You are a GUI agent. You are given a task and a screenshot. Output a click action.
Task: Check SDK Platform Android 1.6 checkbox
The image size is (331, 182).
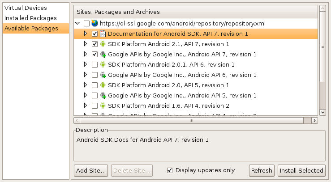click(x=95, y=106)
